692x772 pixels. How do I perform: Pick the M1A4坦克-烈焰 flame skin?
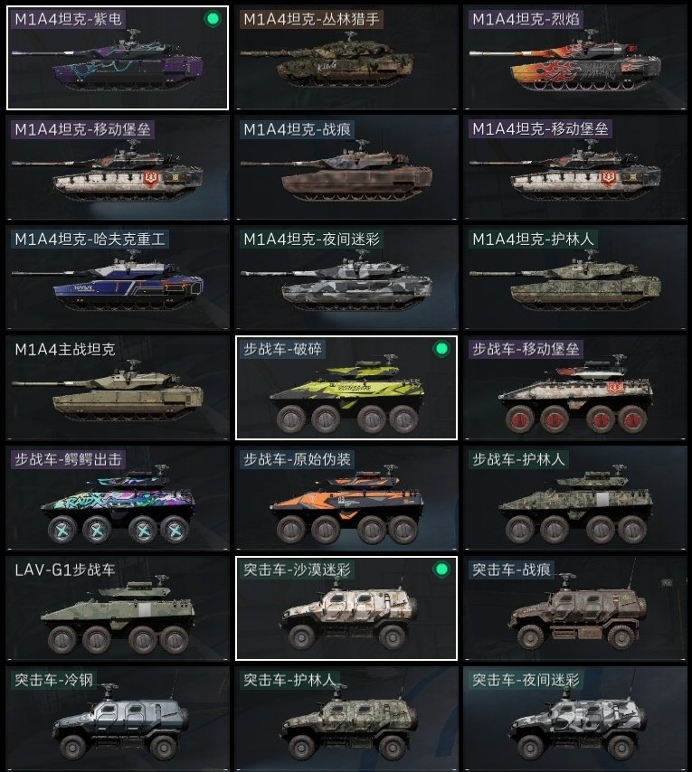574,58
